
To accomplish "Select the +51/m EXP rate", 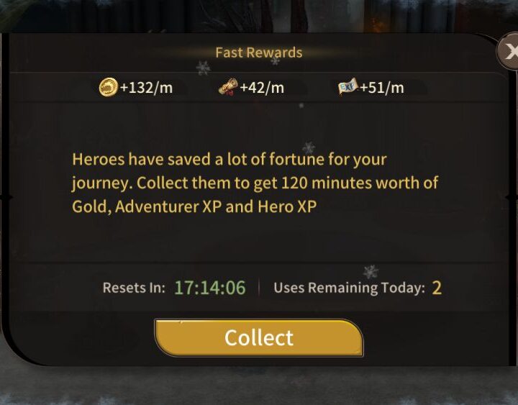I will pos(382,88).
